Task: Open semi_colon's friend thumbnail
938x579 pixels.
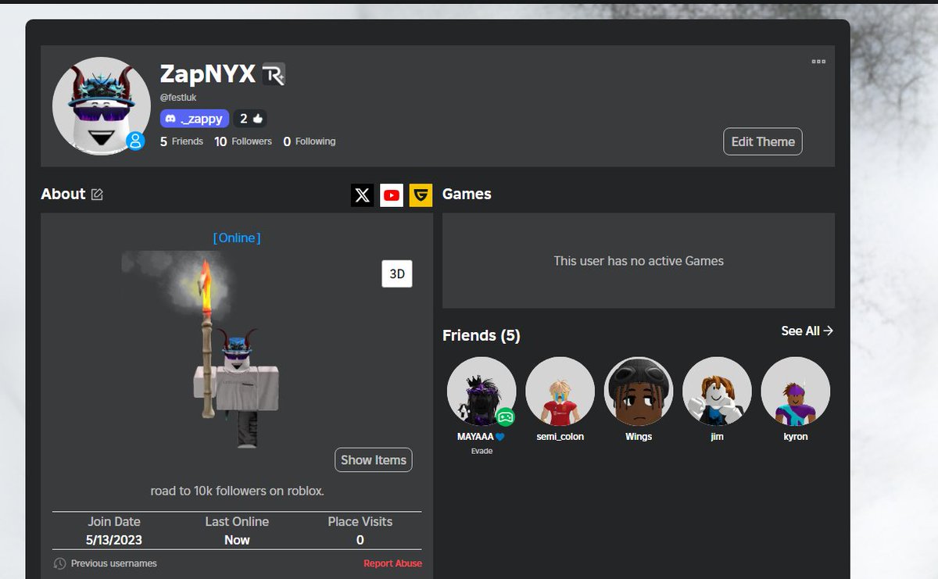Action: point(560,391)
